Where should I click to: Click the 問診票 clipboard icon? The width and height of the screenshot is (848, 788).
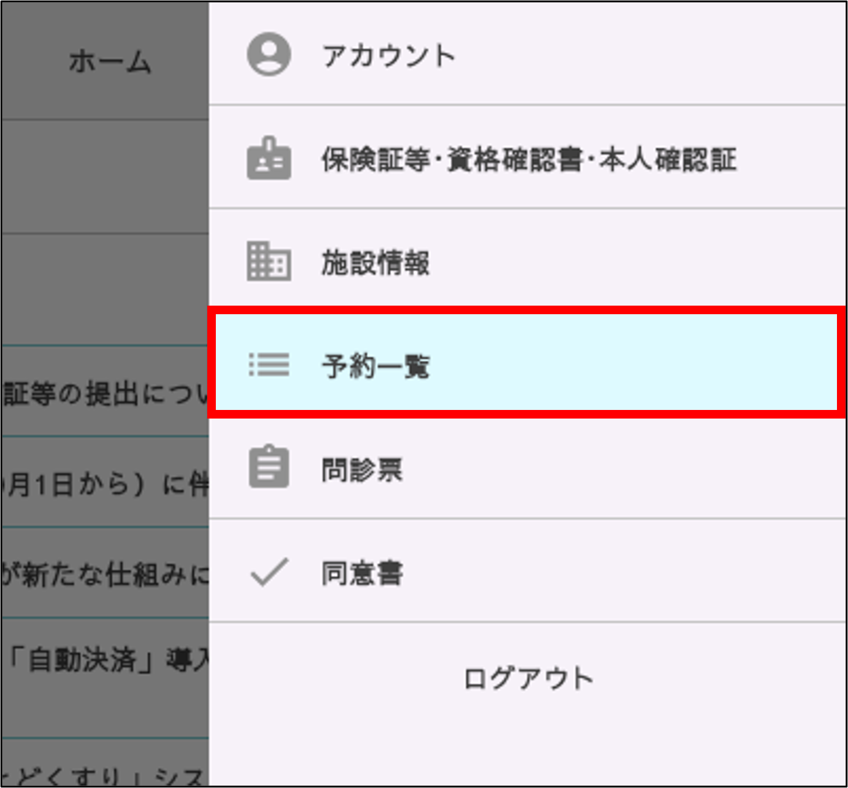pyautogui.click(x=269, y=468)
